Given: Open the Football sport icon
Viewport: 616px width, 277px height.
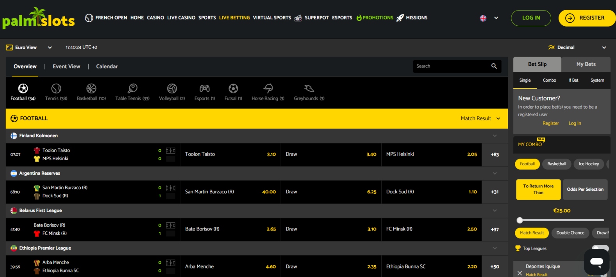Looking at the screenshot, I should click(23, 88).
